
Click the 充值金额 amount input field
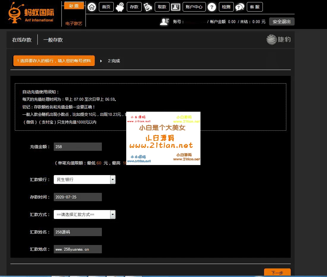pyautogui.click(x=78, y=147)
